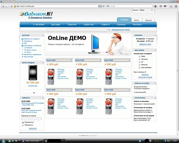Open the Гарантии menu item
Viewport: 179px width, 143px height.
click(72, 25)
